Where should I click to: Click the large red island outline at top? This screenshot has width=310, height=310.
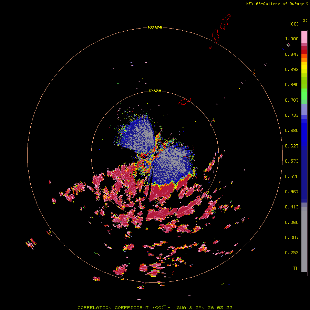[x=225, y=22]
